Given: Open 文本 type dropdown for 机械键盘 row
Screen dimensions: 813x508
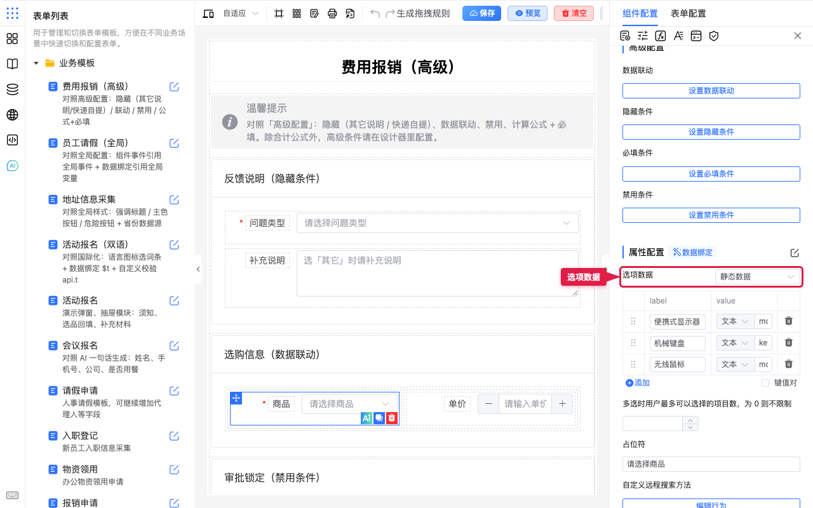Looking at the screenshot, I should (x=735, y=343).
